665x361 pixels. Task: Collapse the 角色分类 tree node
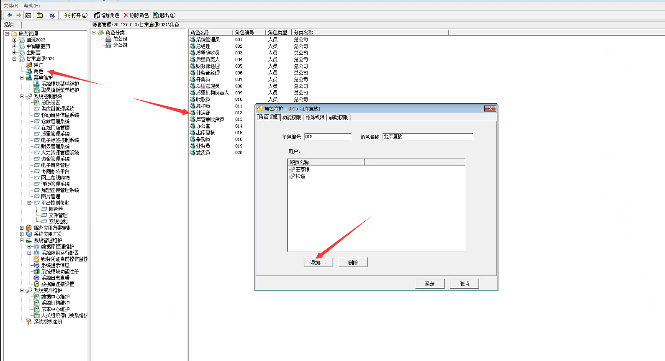pyautogui.click(x=94, y=33)
